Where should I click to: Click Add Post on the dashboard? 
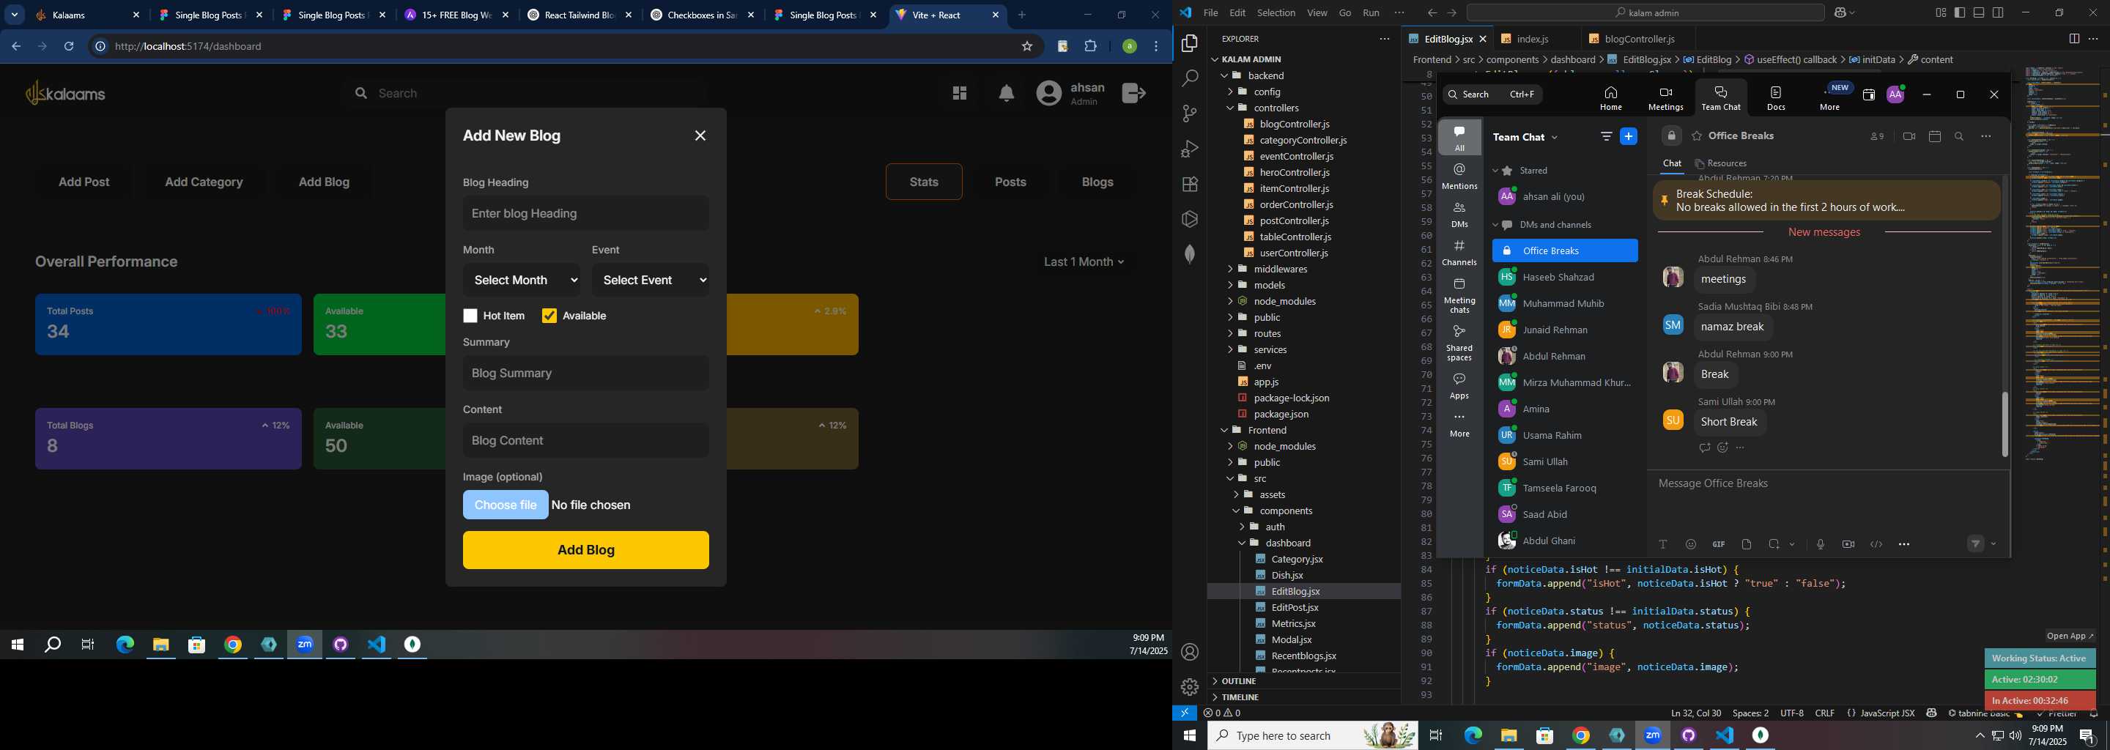click(84, 182)
